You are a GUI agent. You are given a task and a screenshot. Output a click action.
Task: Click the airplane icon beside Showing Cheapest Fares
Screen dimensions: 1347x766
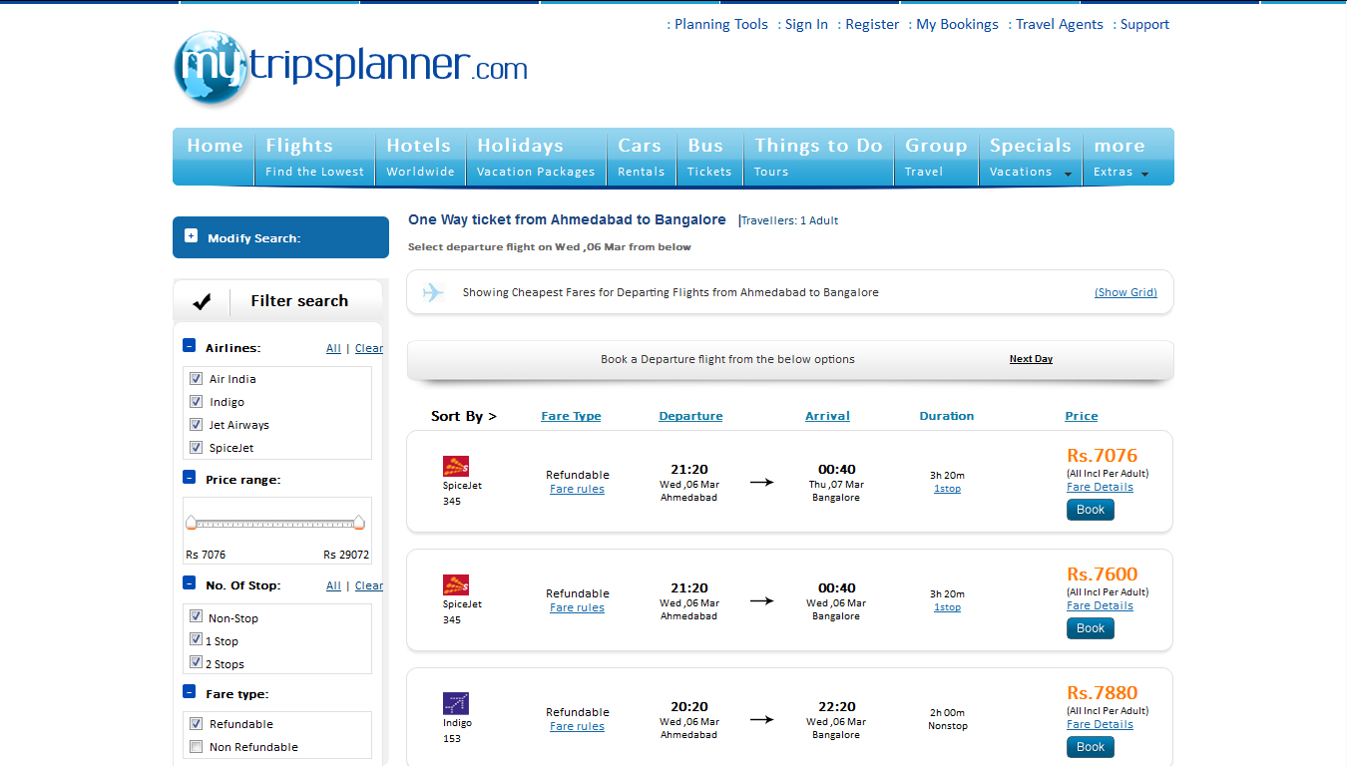[x=433, y=292]
